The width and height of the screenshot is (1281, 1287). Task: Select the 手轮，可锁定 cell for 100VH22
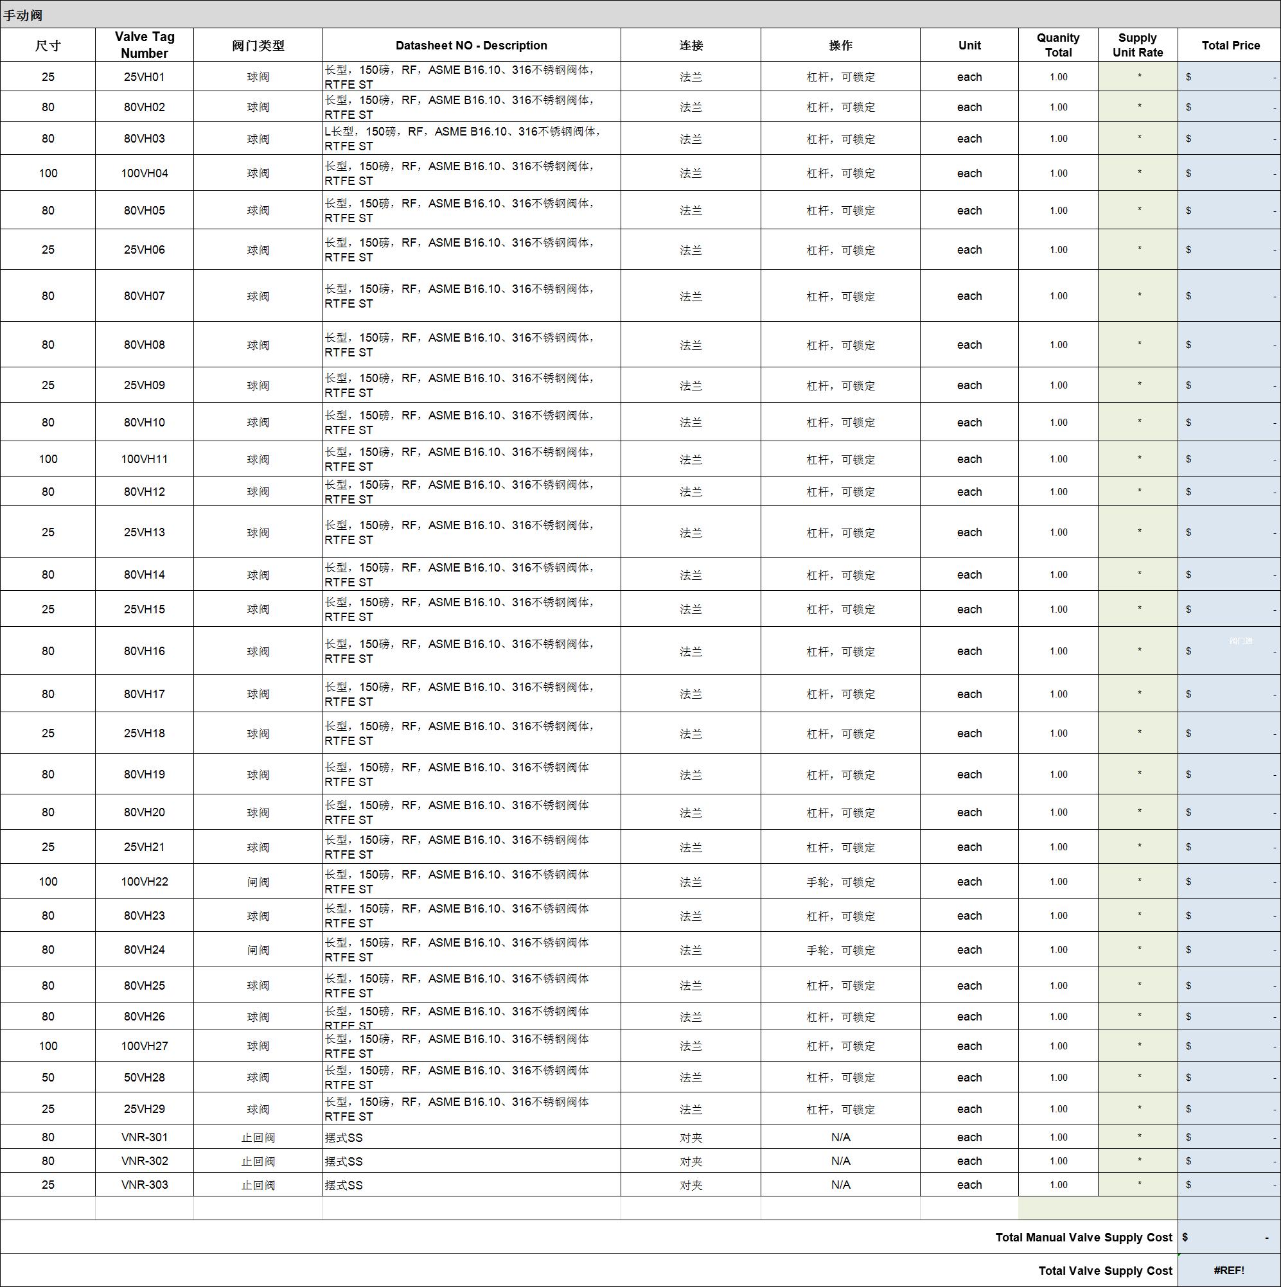[x=840, y=882]
